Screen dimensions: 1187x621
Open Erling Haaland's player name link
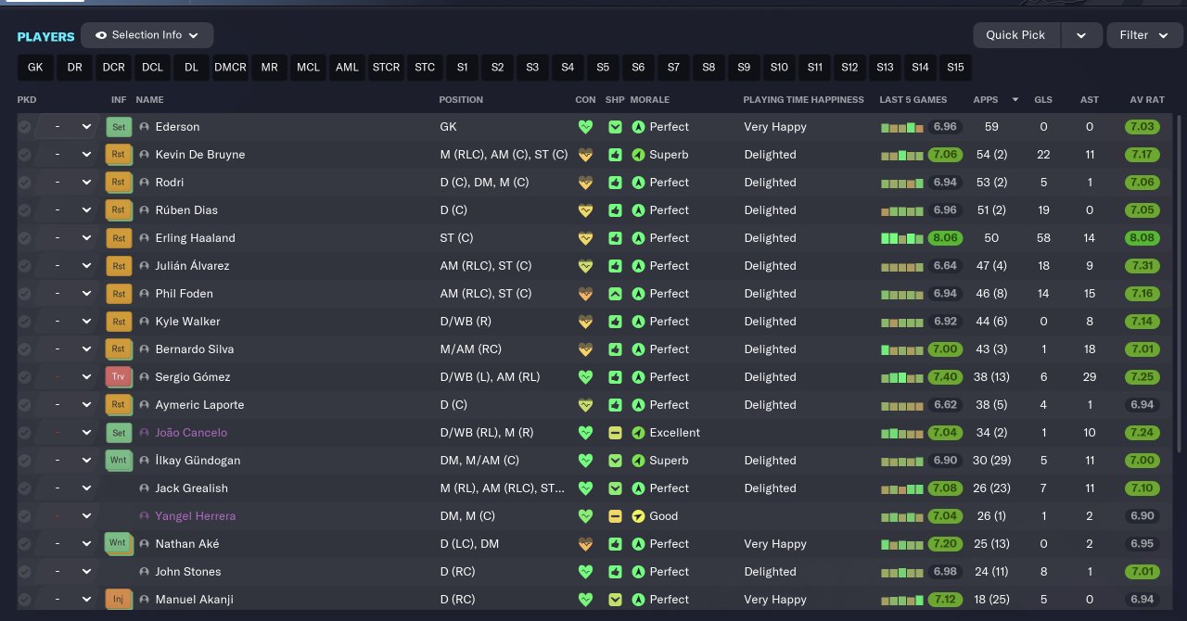195,238
